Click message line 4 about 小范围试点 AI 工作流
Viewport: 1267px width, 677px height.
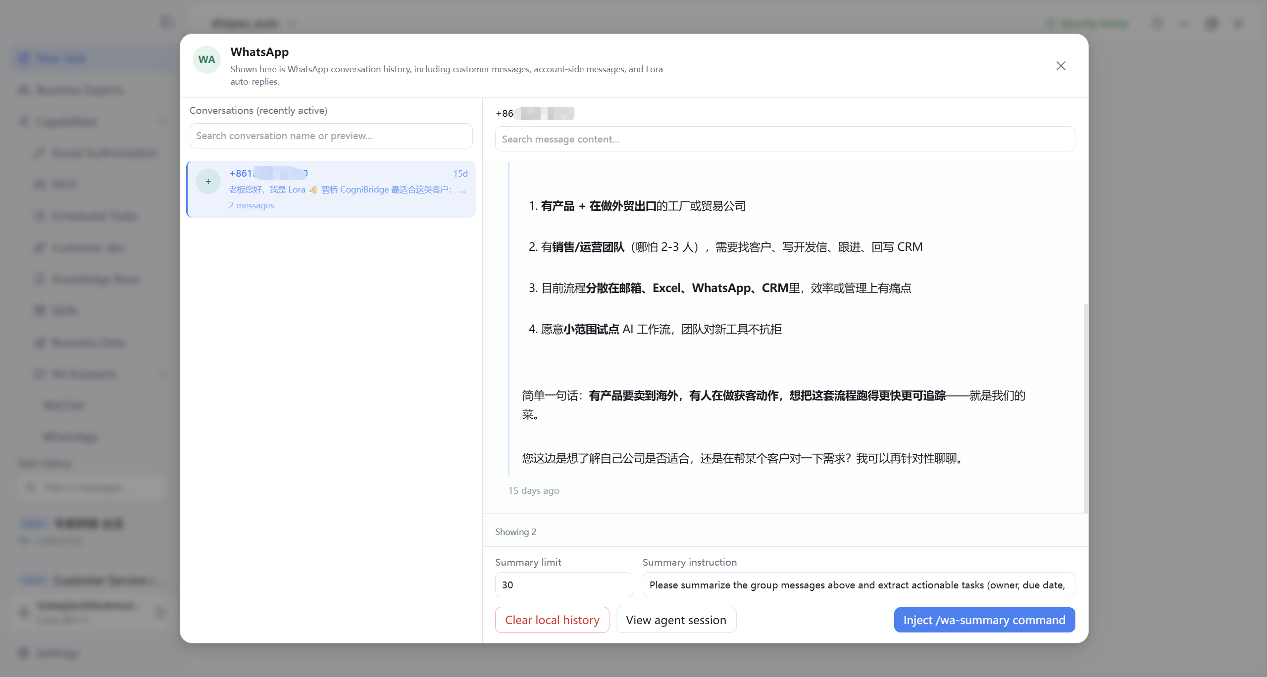tap(655, 329)
